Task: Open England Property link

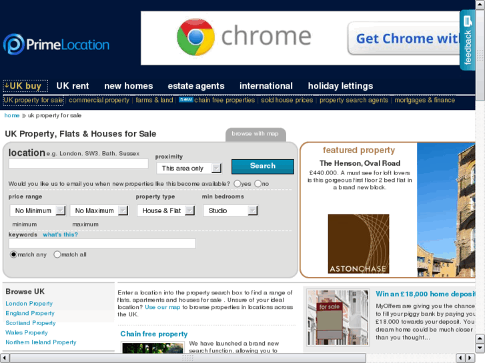Action: [30, 313]
